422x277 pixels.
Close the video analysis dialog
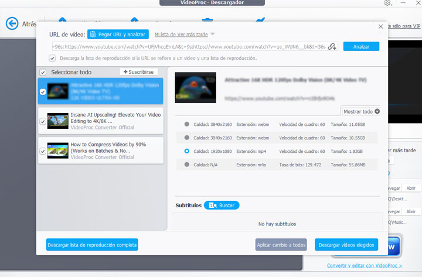click(380, 26)
